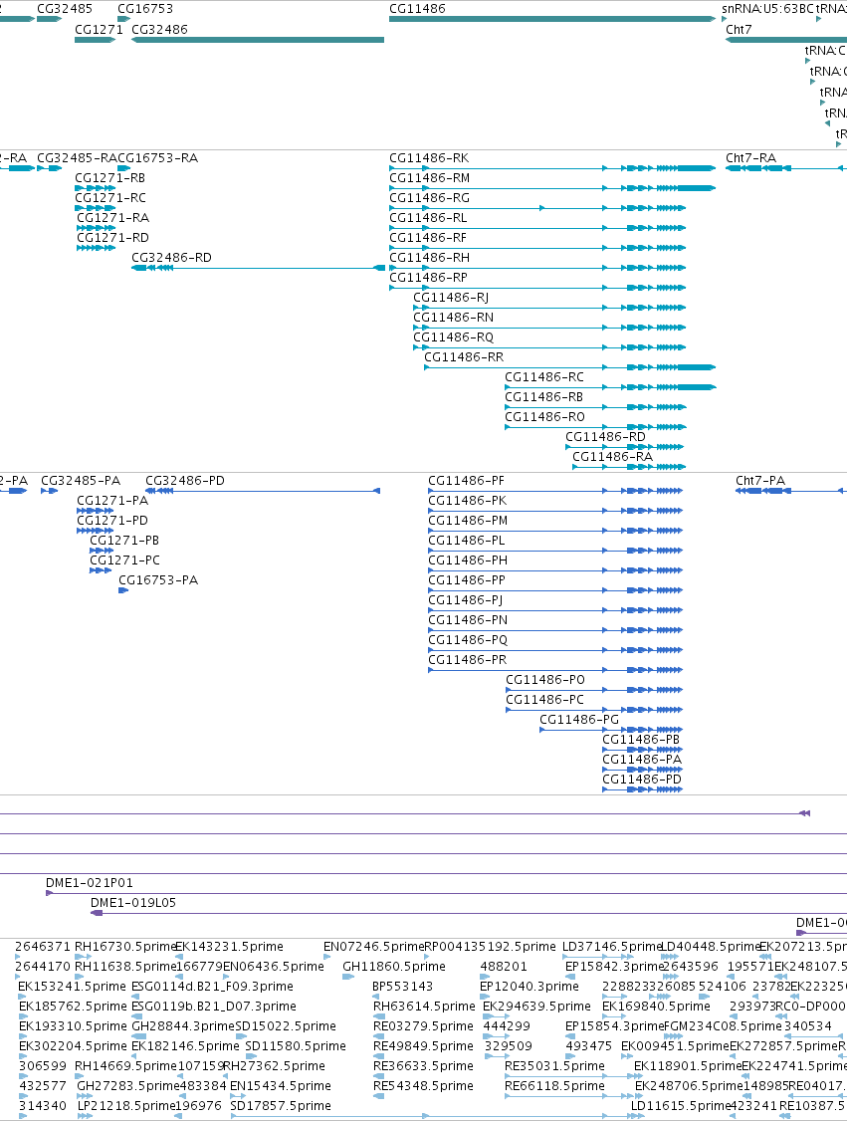This screenshot has width=847, height=1121.
Task: Select transcript CG11486-RD
Action: tap(605, 437)
